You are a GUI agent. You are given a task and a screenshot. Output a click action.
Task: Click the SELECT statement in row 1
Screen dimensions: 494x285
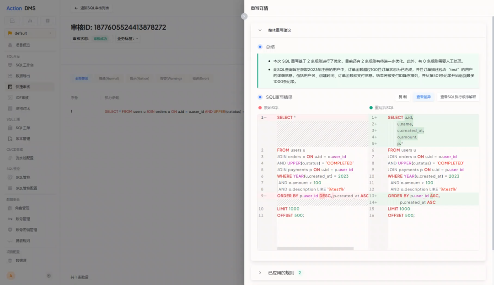pyautogui.click(x=174, y=111)
